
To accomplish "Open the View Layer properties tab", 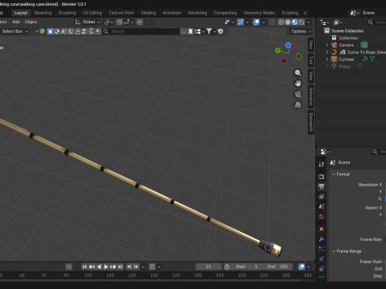I will pyautogui.click(x=322, y=197).
